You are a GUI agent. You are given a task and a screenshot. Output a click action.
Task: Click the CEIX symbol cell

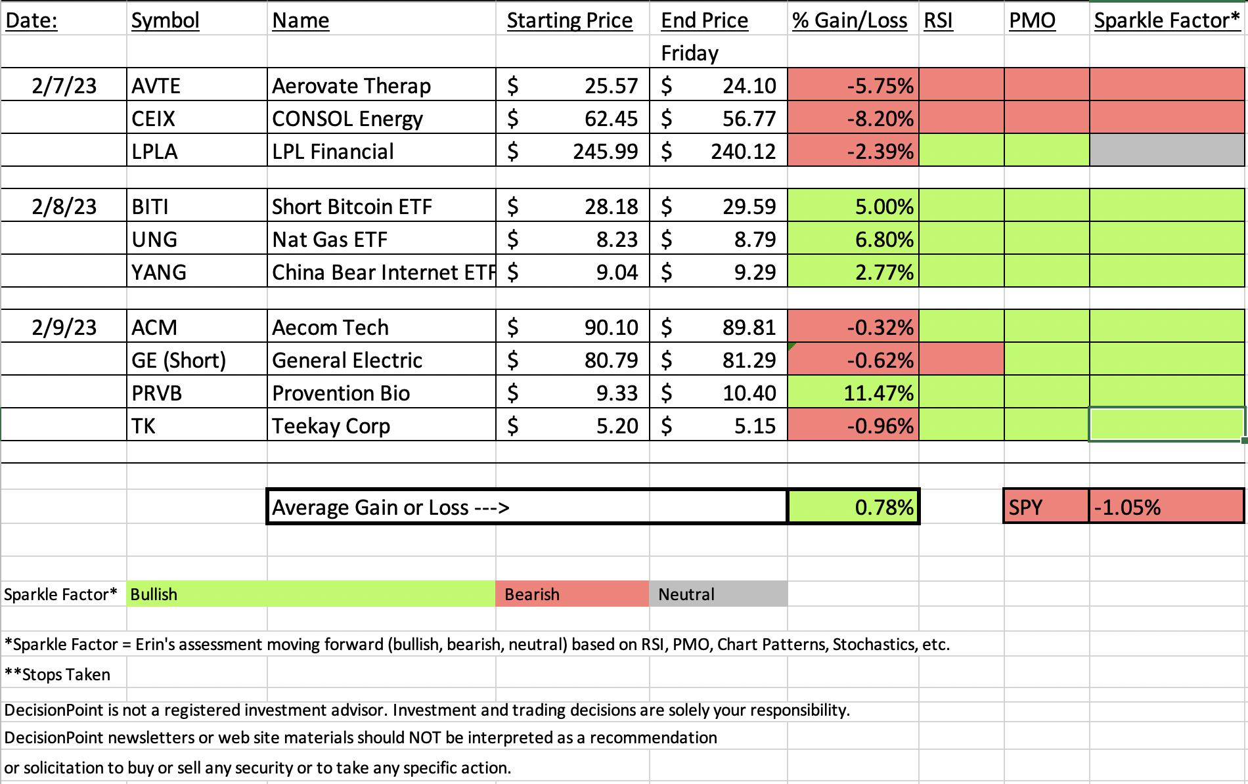pos(196,118)
